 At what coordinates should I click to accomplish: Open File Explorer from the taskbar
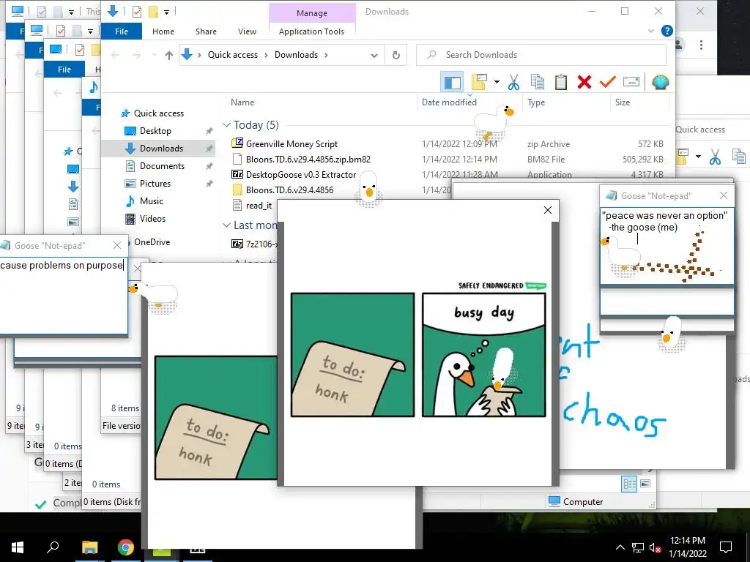point(89,547)
